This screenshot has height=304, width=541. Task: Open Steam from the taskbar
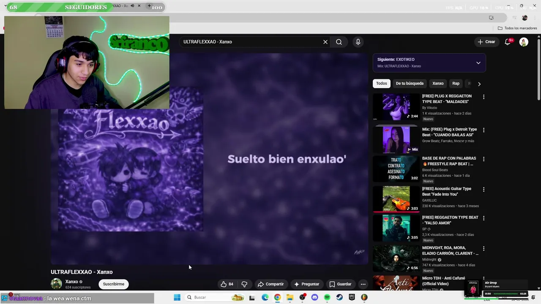tap(339, 298)
